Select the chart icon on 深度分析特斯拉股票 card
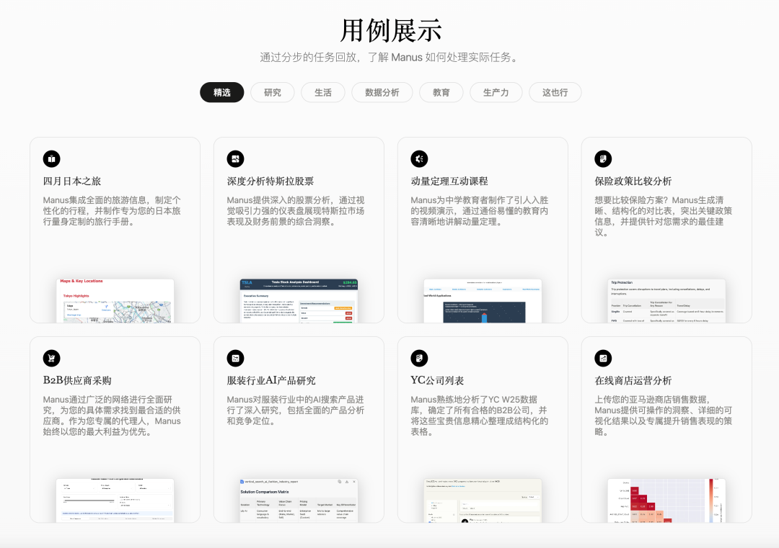Screen dimensions: 779x548 (235, 158)
